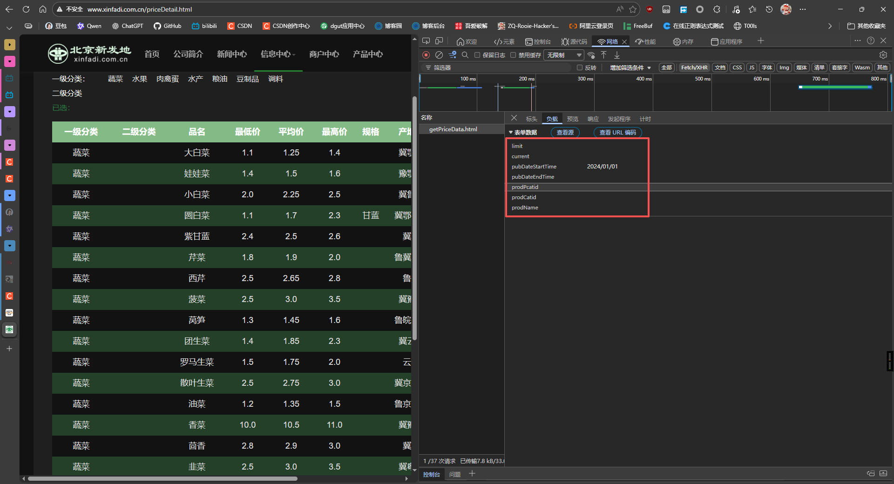Image resolution: width=894 pixels, height=484 pixels.
Task: Switch to the 响应 tab
Action: [593, 119]
